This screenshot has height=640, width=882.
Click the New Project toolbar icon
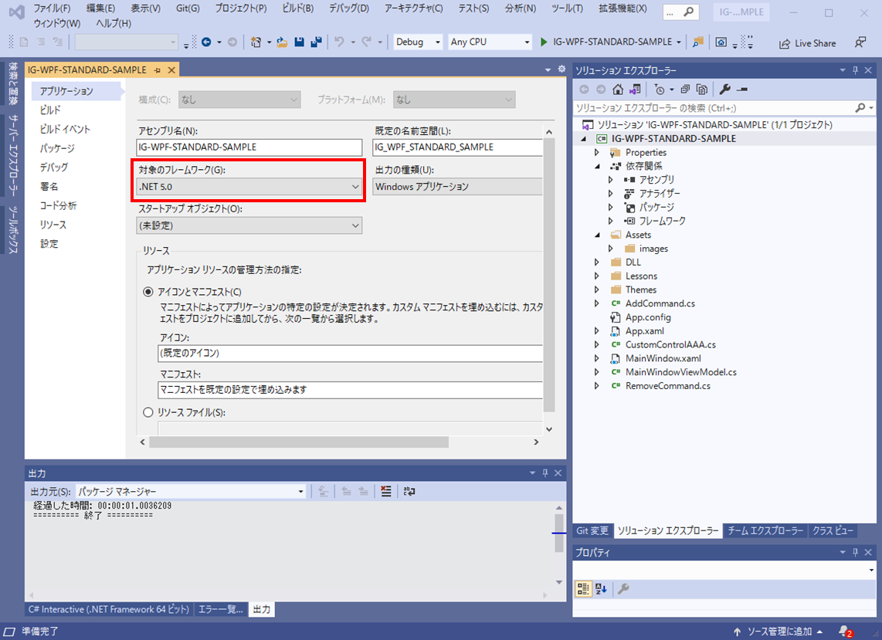[x=256, y=42]
